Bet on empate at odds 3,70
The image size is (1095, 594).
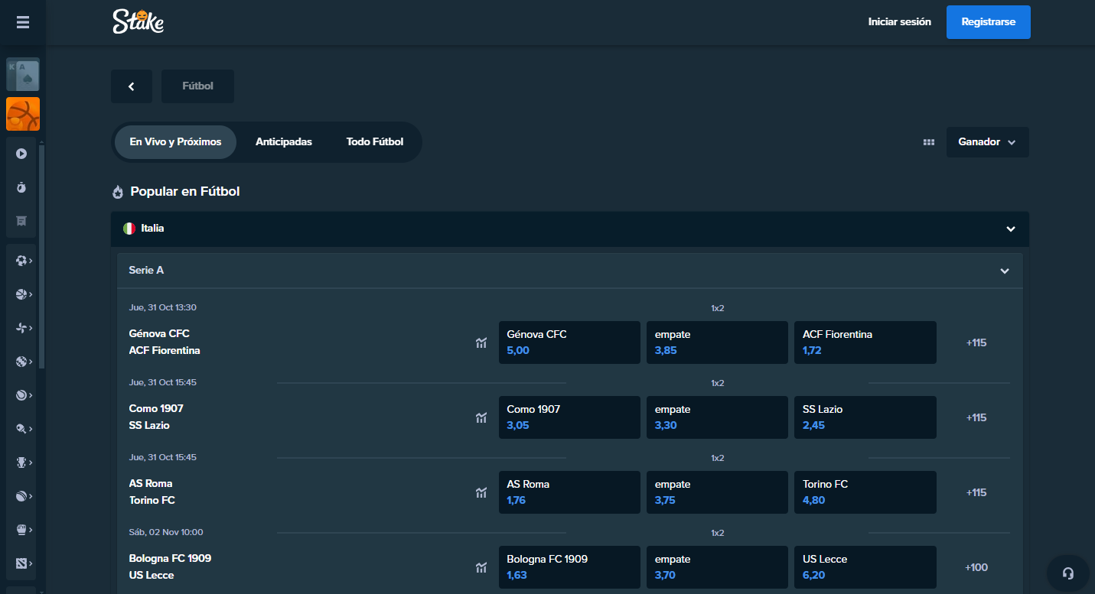(717, 567)
